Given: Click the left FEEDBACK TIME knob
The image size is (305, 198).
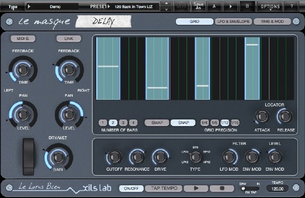Looking at the screenshot, I should [23, 70].
